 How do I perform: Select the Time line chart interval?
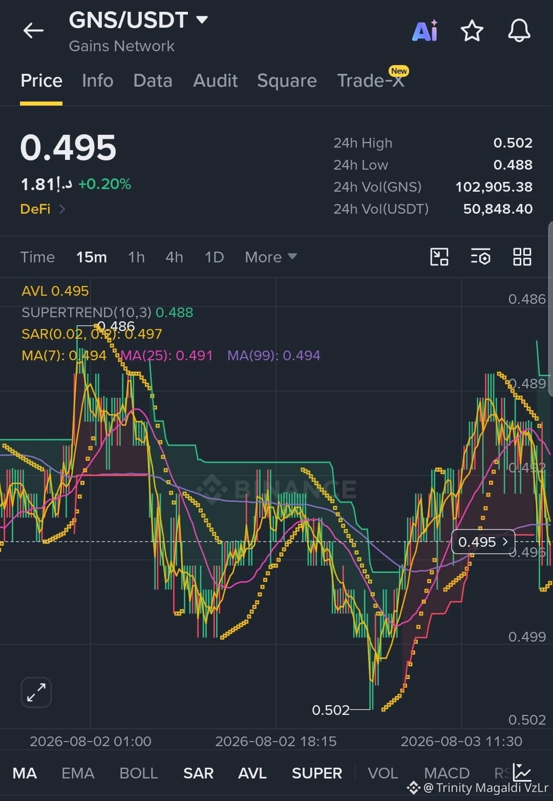(x=37, y=257)
